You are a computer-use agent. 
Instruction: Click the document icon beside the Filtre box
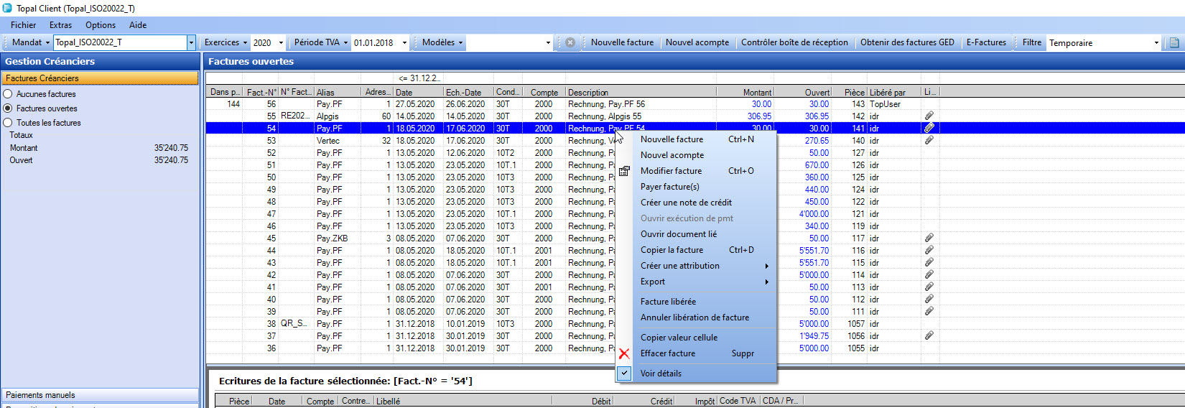coord(1174,42)
